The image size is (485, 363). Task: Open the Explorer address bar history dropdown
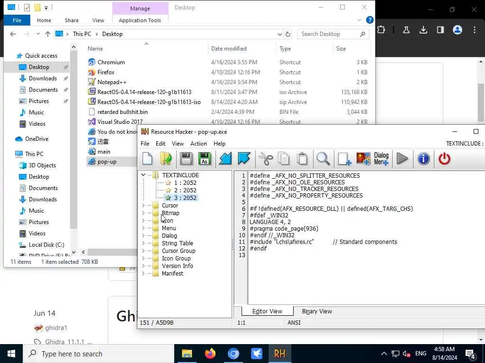tap(279, 34)
